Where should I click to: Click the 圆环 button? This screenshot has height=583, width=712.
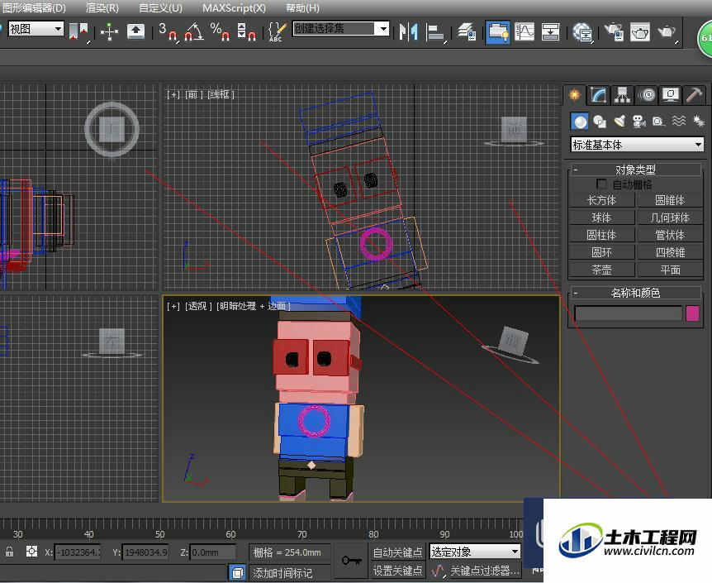tap(601, 252)
